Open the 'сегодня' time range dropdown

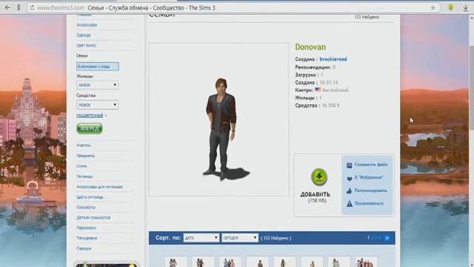[240, 238]
